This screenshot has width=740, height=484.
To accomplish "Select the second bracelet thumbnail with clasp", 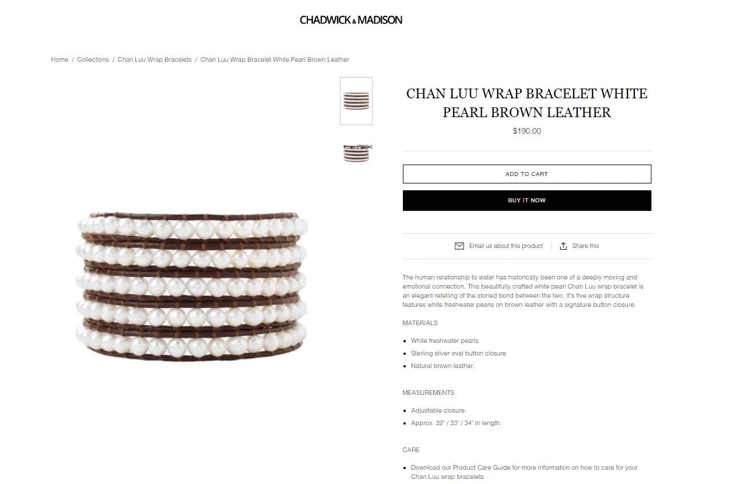I will tap(357, 153).
